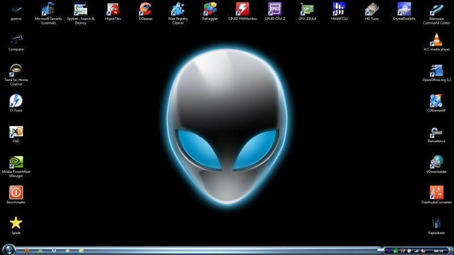
Task: Click the Firefox quick launch icon
Action: tap(27, 250)
